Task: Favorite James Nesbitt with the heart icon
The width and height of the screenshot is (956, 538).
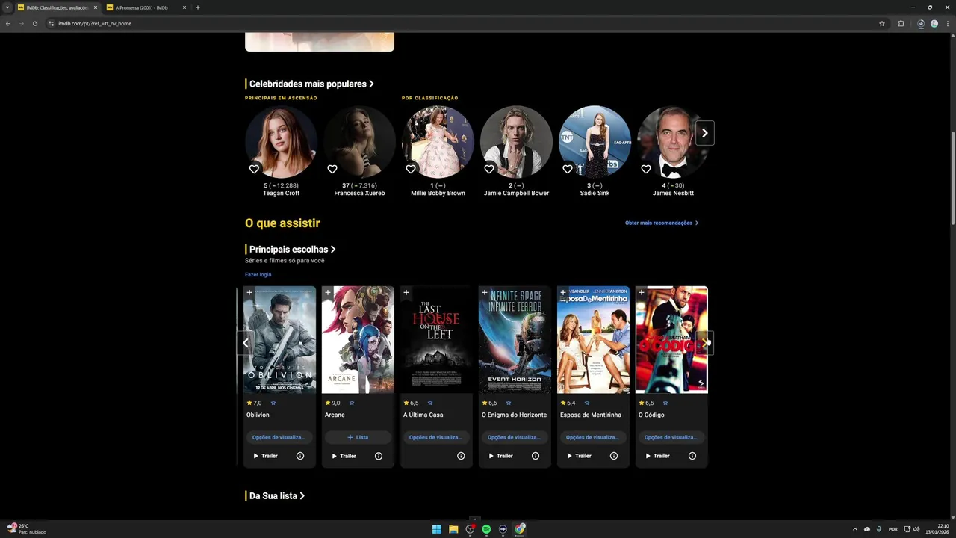Action: point(646,169)
